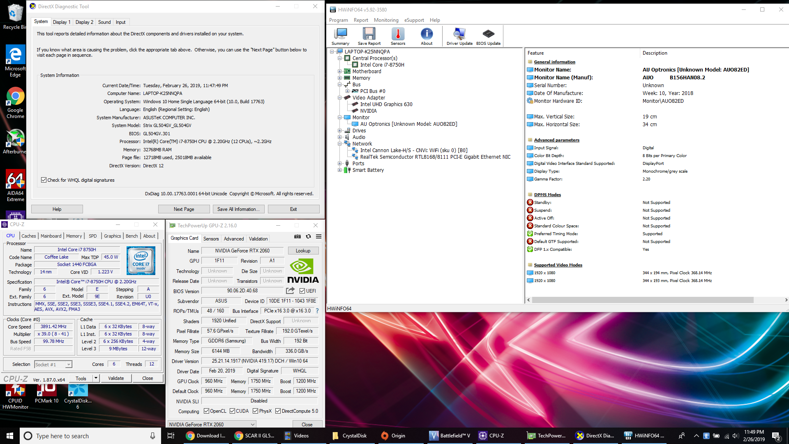Click Save All Information button
Screen dimensions: 789x444
[x=238, y=209]
